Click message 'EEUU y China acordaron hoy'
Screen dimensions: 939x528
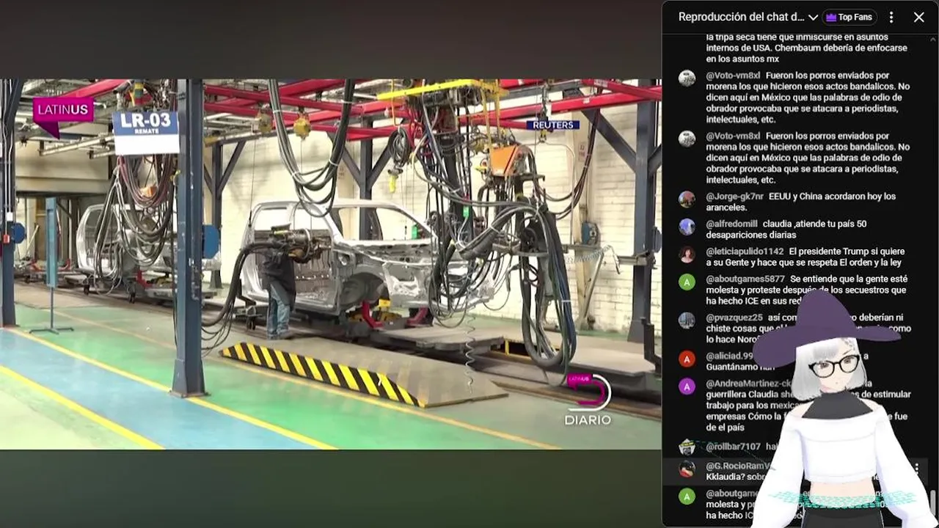(x=800, y=202)
